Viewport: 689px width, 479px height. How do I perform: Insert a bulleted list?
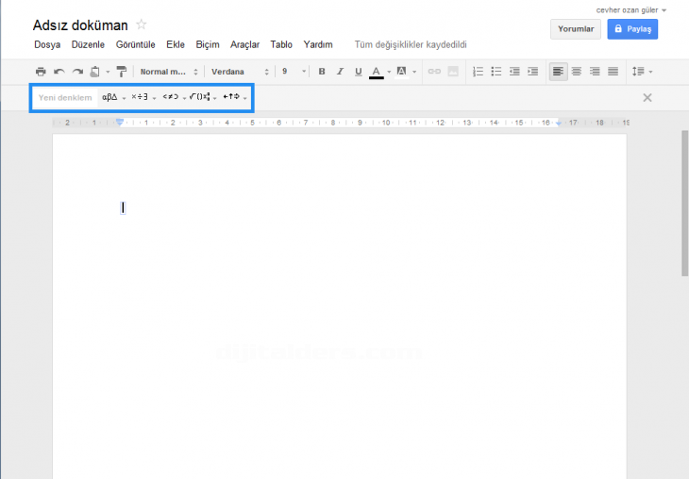[x=496, y=72]
